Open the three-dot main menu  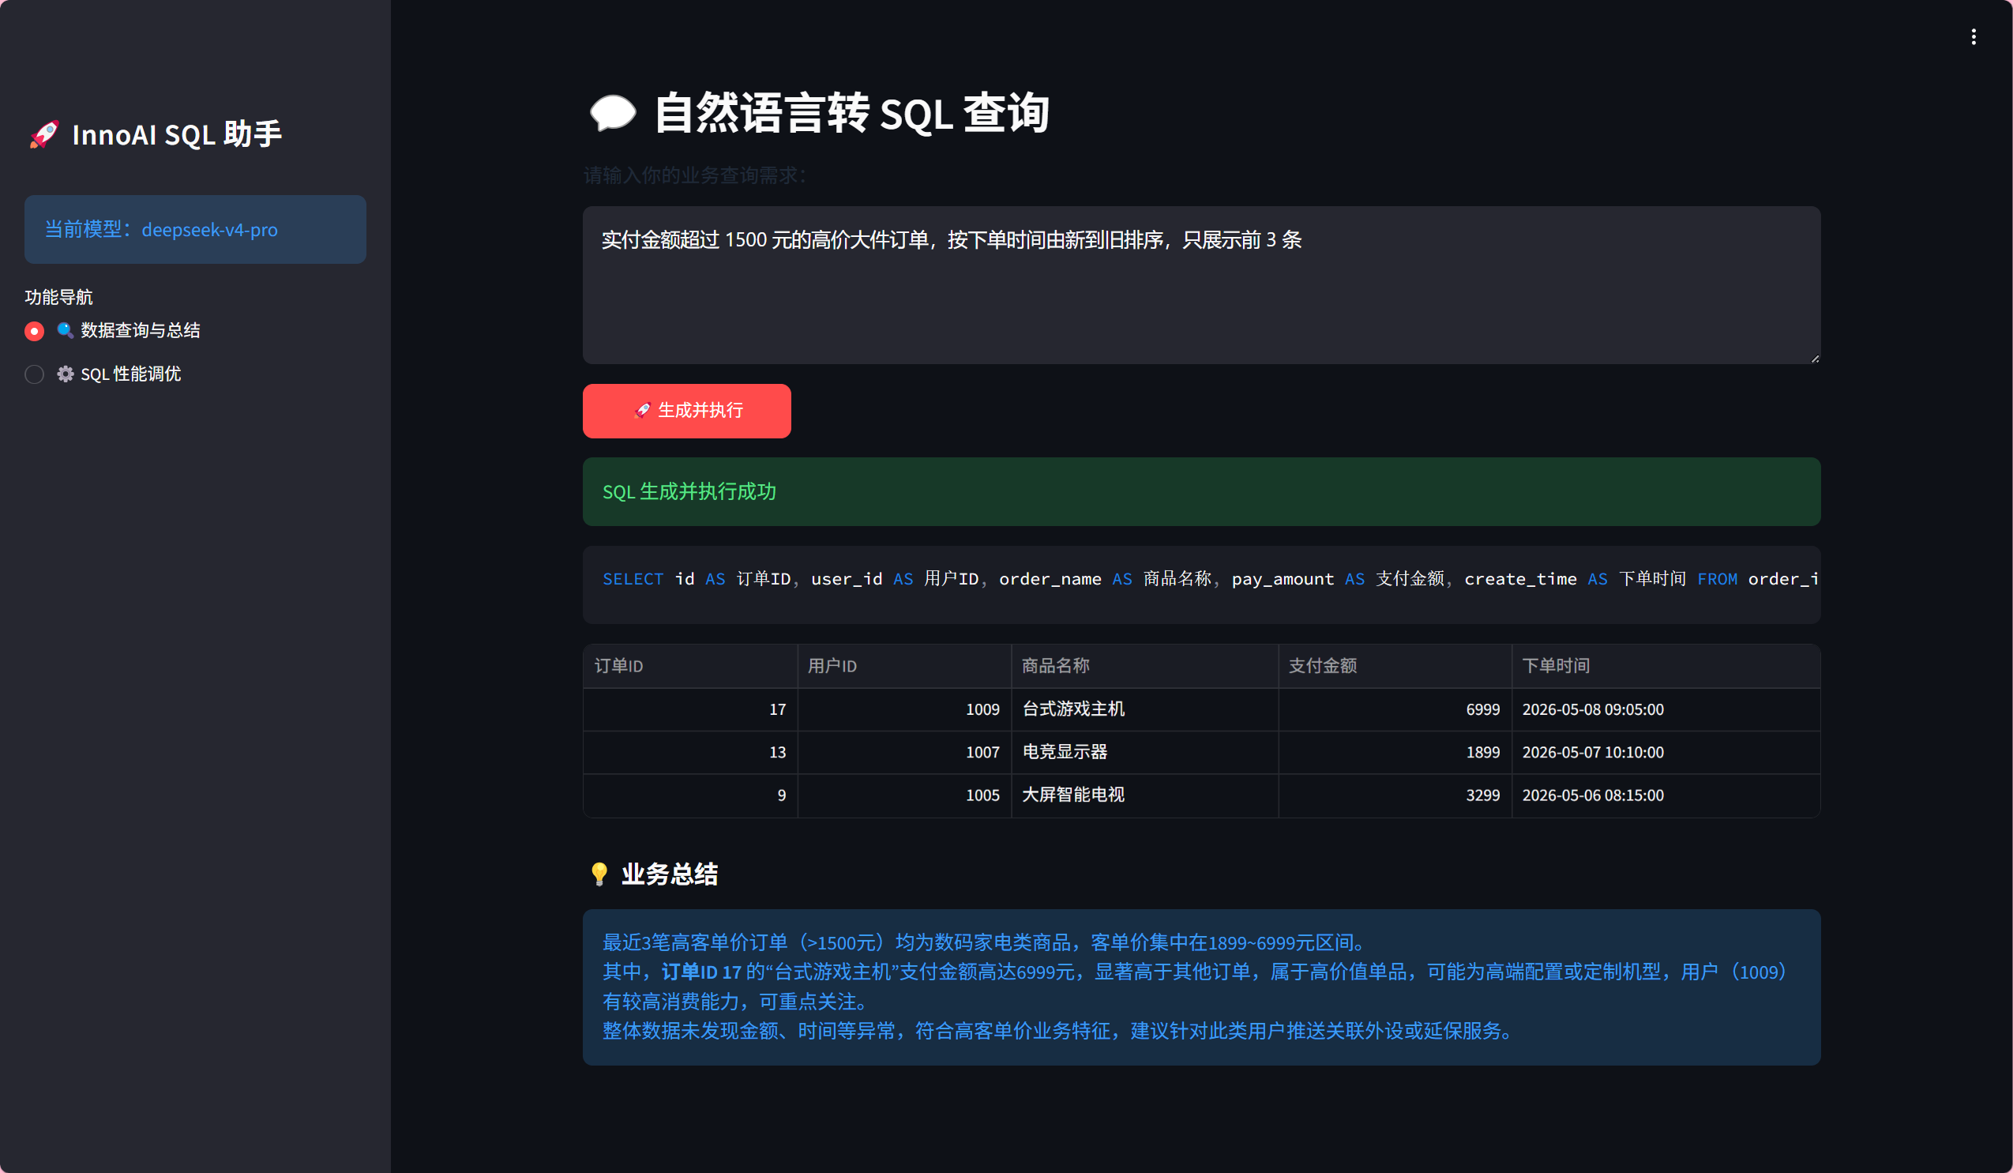pos(1973,38)
